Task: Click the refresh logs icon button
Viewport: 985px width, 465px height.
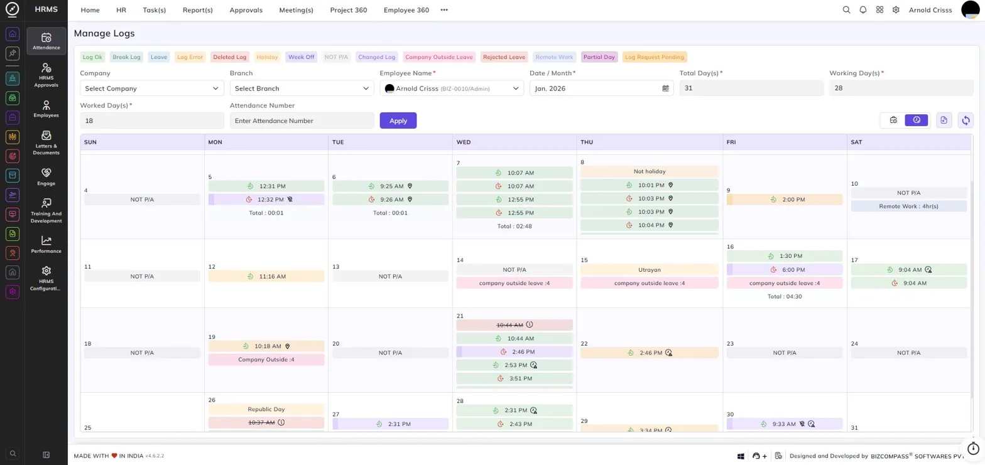Action: pyautogui.click(x=966, y=120)
